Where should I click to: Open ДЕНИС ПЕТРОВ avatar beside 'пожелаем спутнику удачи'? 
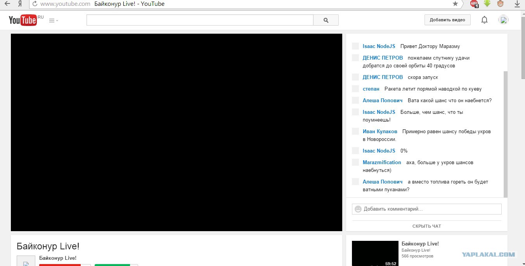tap(355, 58)
